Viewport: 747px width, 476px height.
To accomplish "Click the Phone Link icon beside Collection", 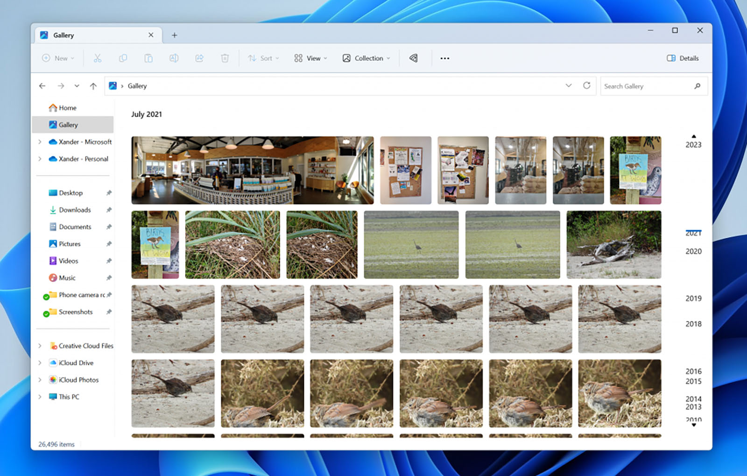I will pos(413,58).
